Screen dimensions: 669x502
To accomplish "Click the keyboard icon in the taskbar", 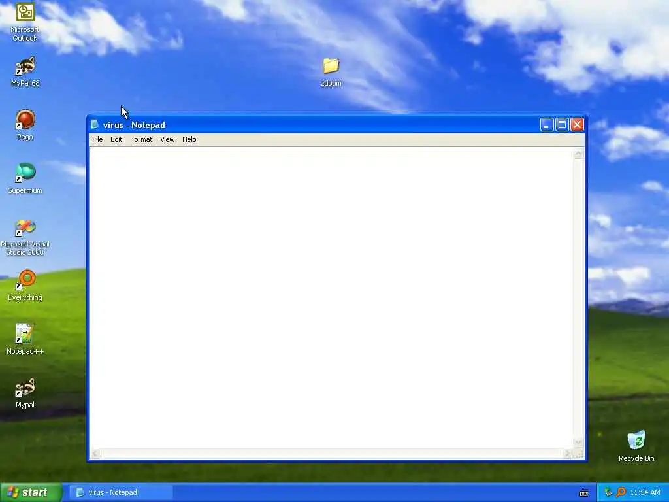I will 584,493.
